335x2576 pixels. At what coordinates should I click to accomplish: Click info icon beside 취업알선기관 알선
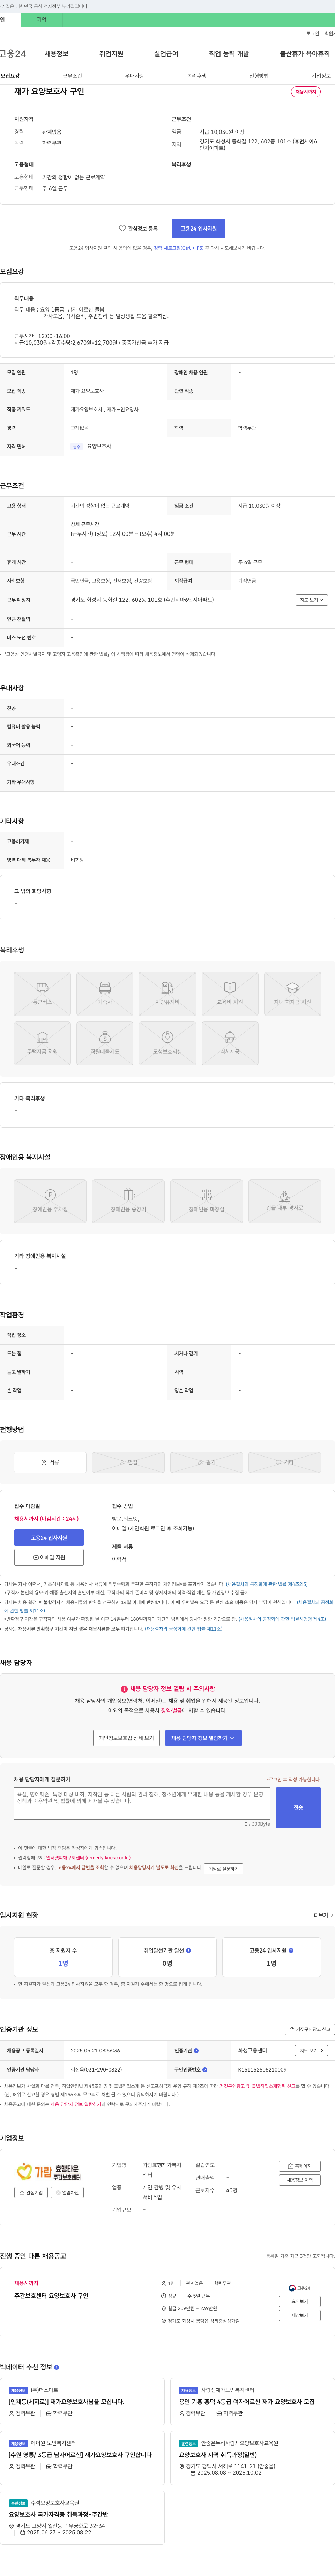click(188, 1950)
